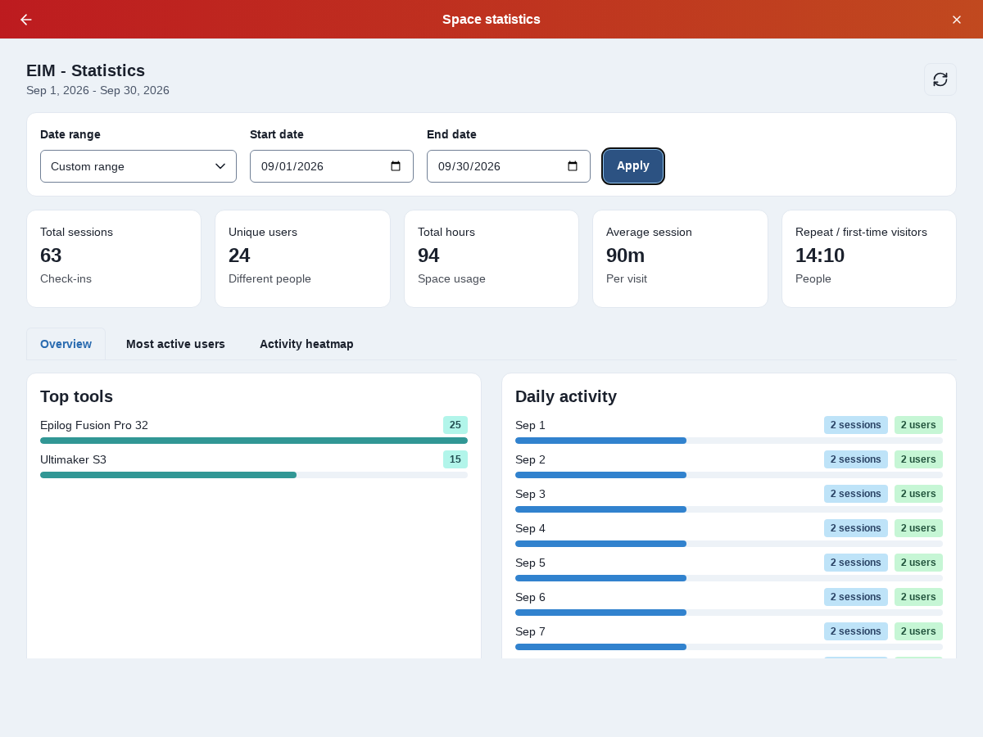Select the Total sessions card
This screenshot has width=983, height=737.
[x=114, y=259]
